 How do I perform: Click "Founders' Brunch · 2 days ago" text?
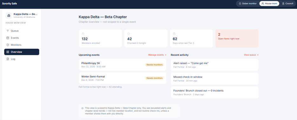click(x=189, y=94)
